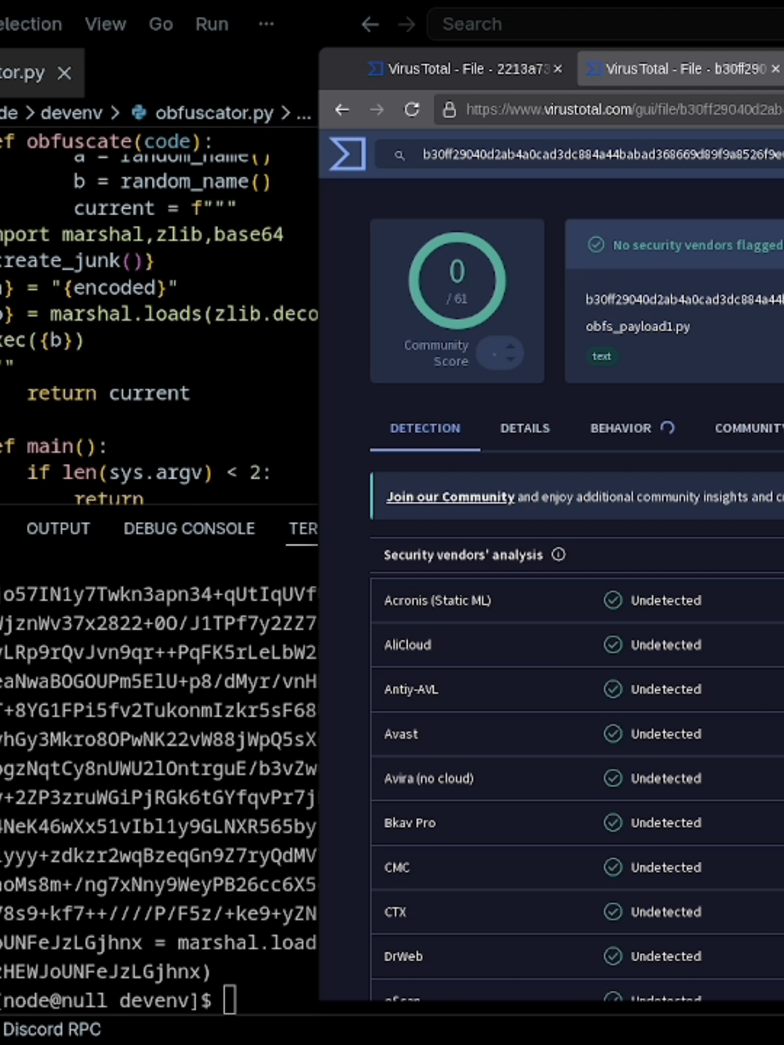This screenshot has width=784, height=1045.
Task: Click the obfs_payload1.py file name
Action: [637, 327]
